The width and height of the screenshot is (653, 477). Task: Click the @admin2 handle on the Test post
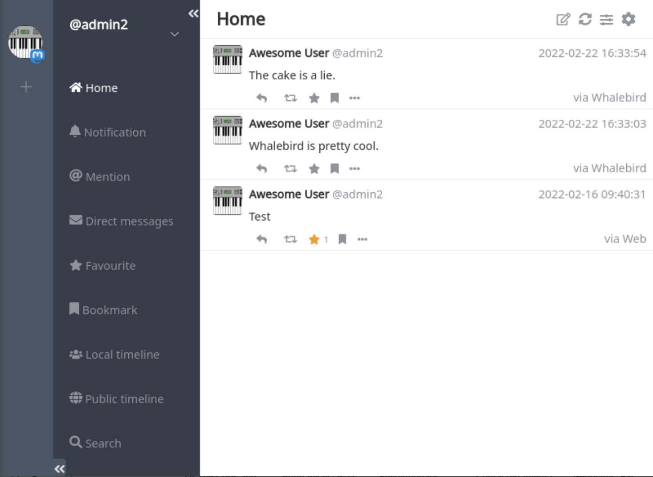tap(357, 195)
